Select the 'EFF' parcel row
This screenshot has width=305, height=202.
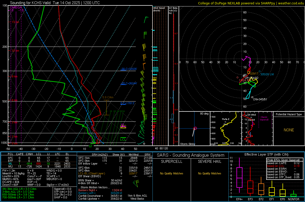pyautogui.click(x=39, y=161)
